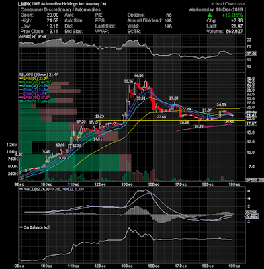Click the magenta 17.87 tag on price axis
Viewport: 264px width, 269px height.
pyautogui.click(x=252, y=124)
